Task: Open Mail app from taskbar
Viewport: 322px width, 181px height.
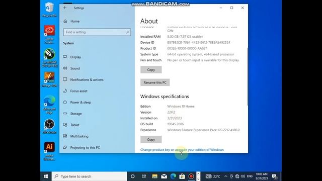Action: [164, 176]
